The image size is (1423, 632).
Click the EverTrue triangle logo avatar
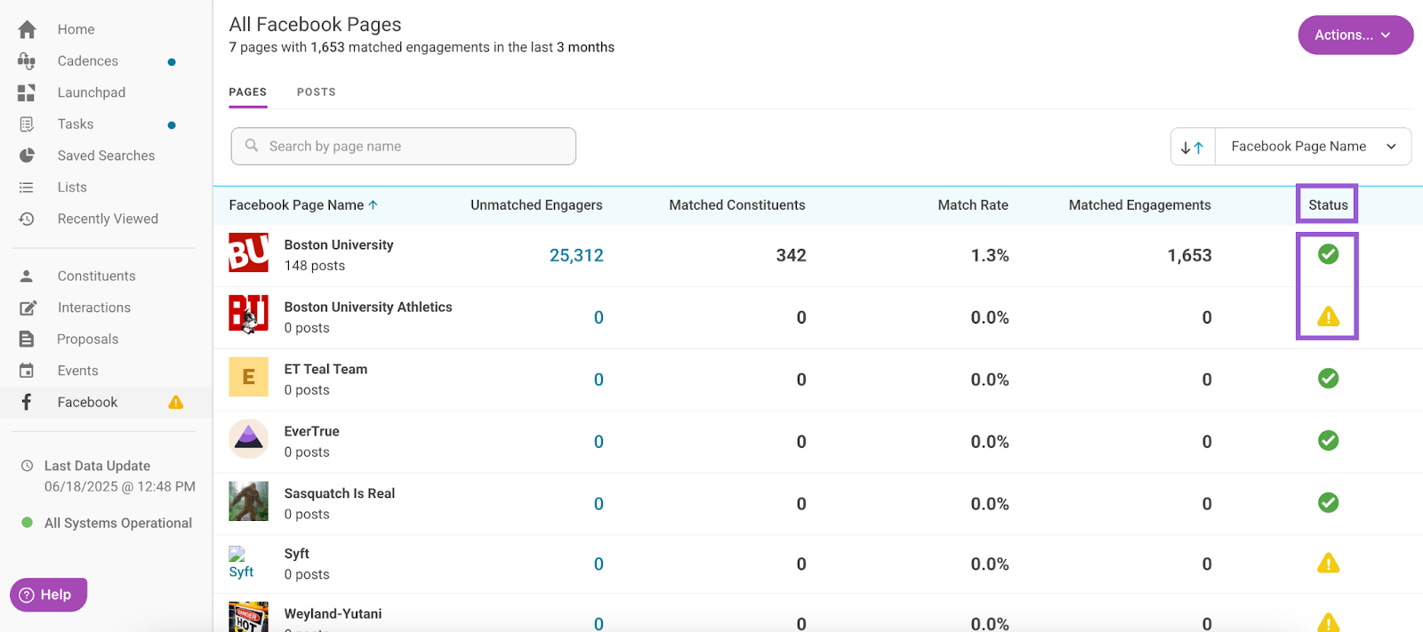(248, 439)
